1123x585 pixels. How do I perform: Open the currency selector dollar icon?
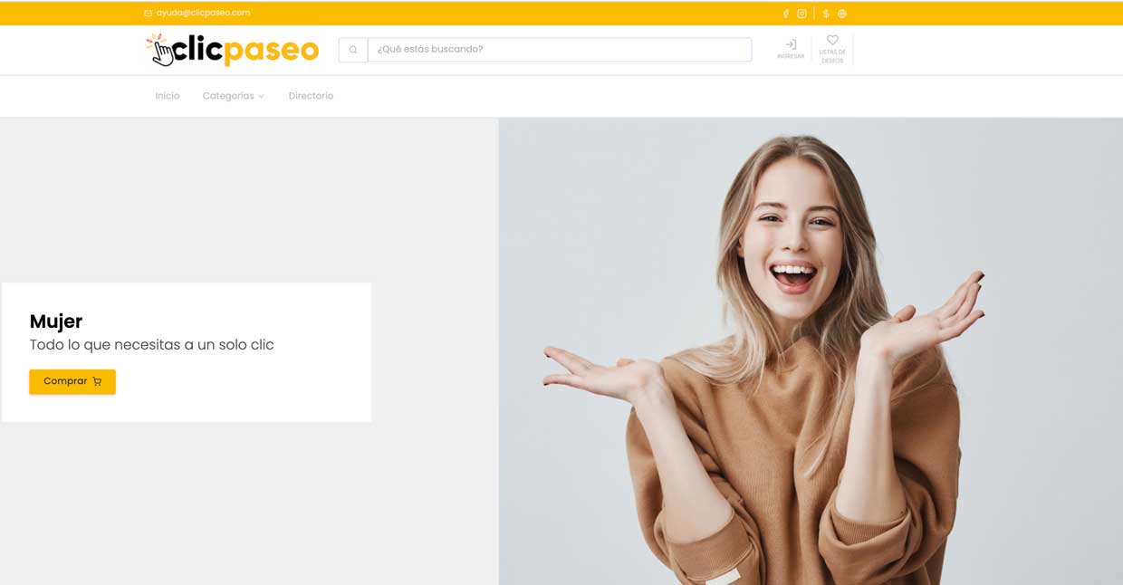[x=826, y=14]
